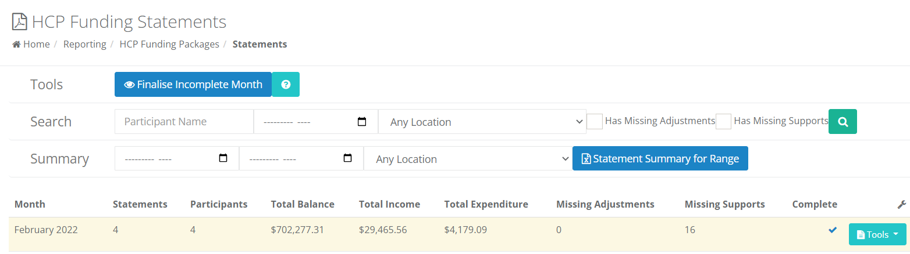Viewport: 910px width, 254px height.
Task: Expand the Search Any Location dropdown
Action: click(x=482, y=122)
